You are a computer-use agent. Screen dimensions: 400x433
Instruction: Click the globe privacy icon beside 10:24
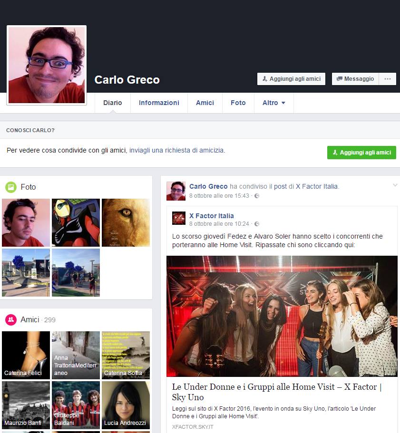coord(257,224)
